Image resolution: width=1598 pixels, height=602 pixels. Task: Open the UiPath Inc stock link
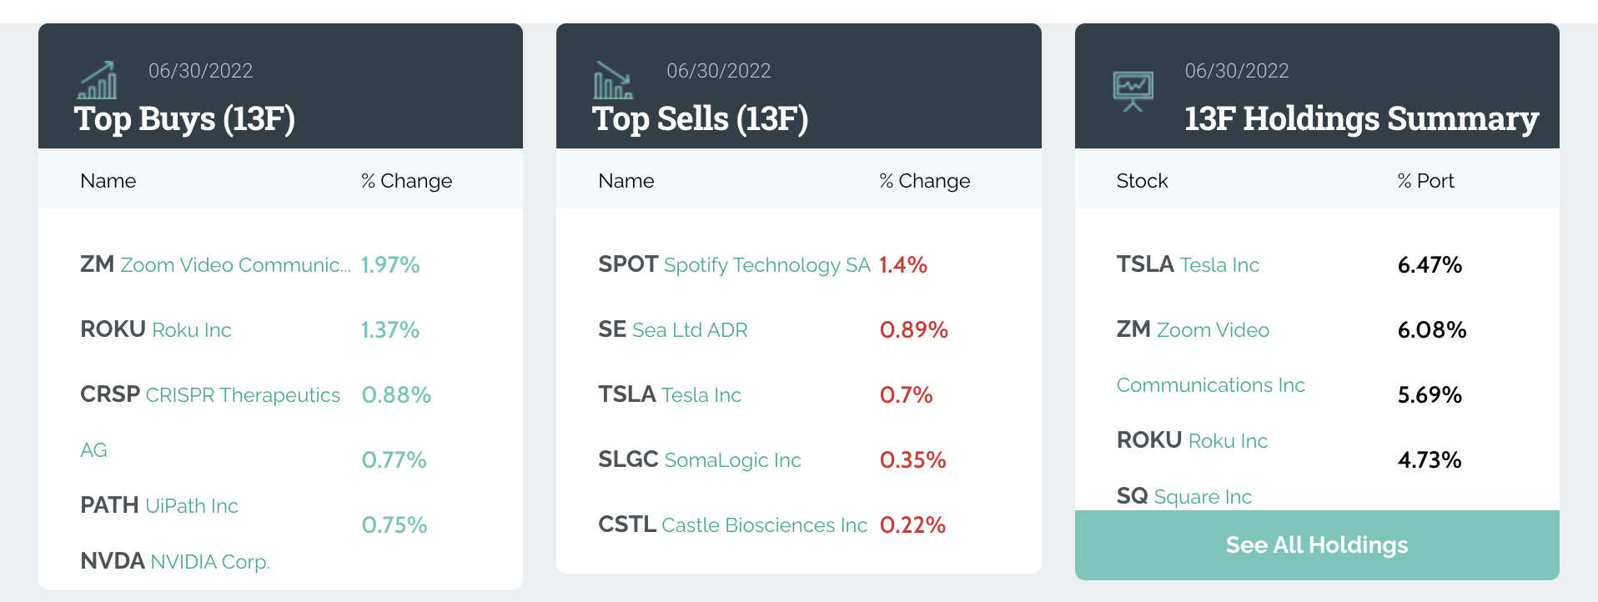[191, 506]
